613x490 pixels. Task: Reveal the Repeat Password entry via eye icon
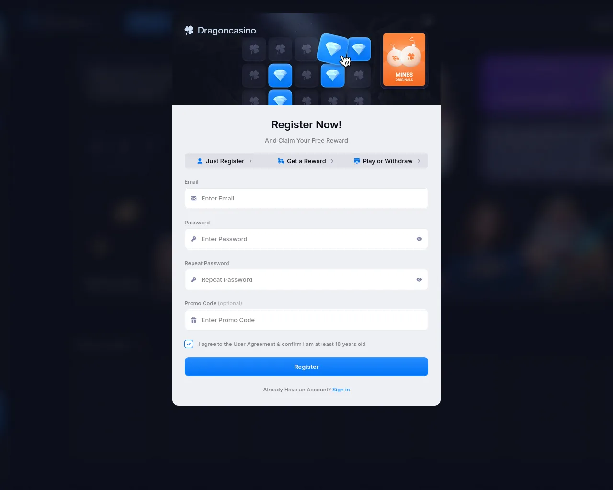pos(419,280)
